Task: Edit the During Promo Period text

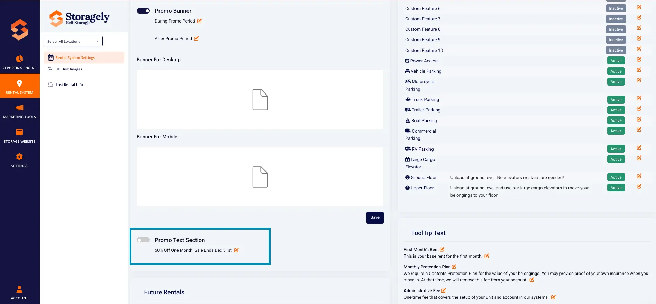Action: [x=200, y=21]
